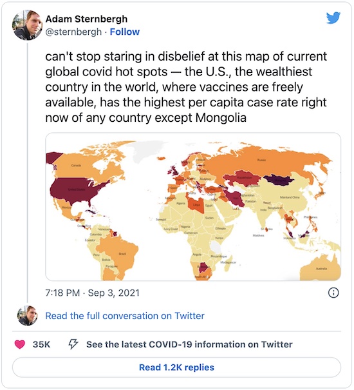Read the full conversation on Twitter
354x390 pixels.
click(125, 316)
